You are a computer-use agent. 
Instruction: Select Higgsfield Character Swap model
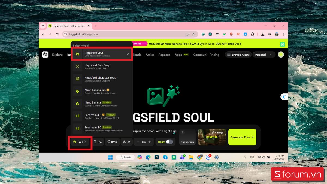click(x=102, y=79)
